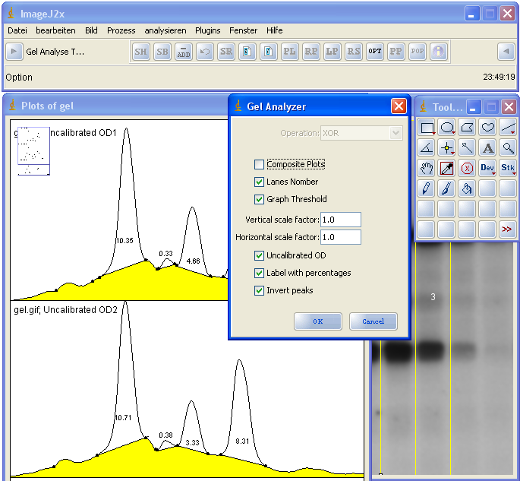This screenshot has width=520, height=481.
Task: Click the Vertical scale factor field
Action: [x=341, y=220]
